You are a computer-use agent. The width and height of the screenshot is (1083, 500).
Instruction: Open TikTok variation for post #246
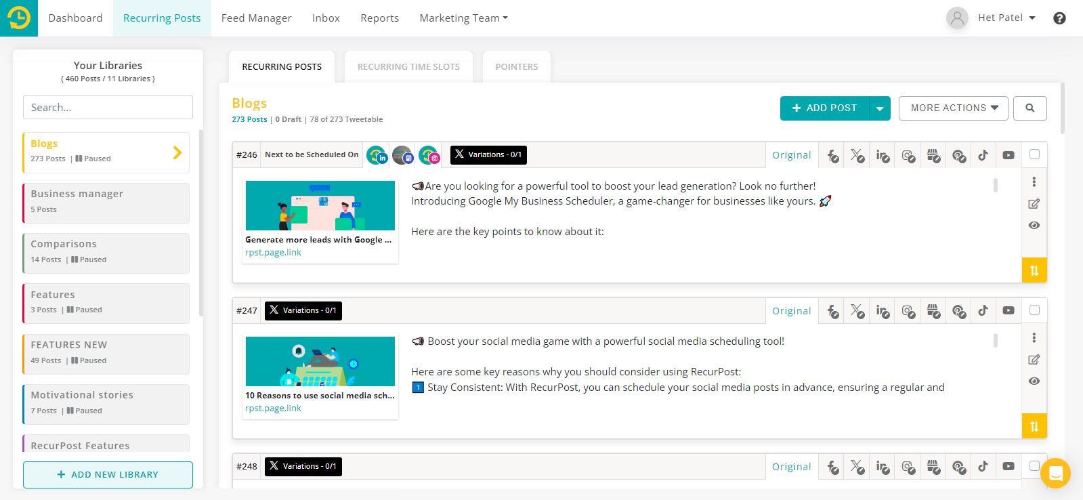click(x=983, y=155)
